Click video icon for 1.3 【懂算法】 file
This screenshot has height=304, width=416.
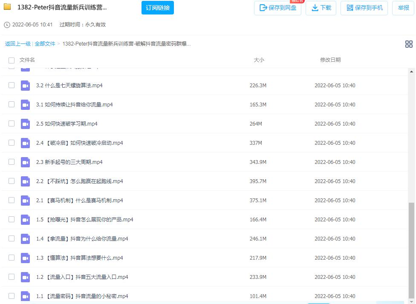point(26,258)
